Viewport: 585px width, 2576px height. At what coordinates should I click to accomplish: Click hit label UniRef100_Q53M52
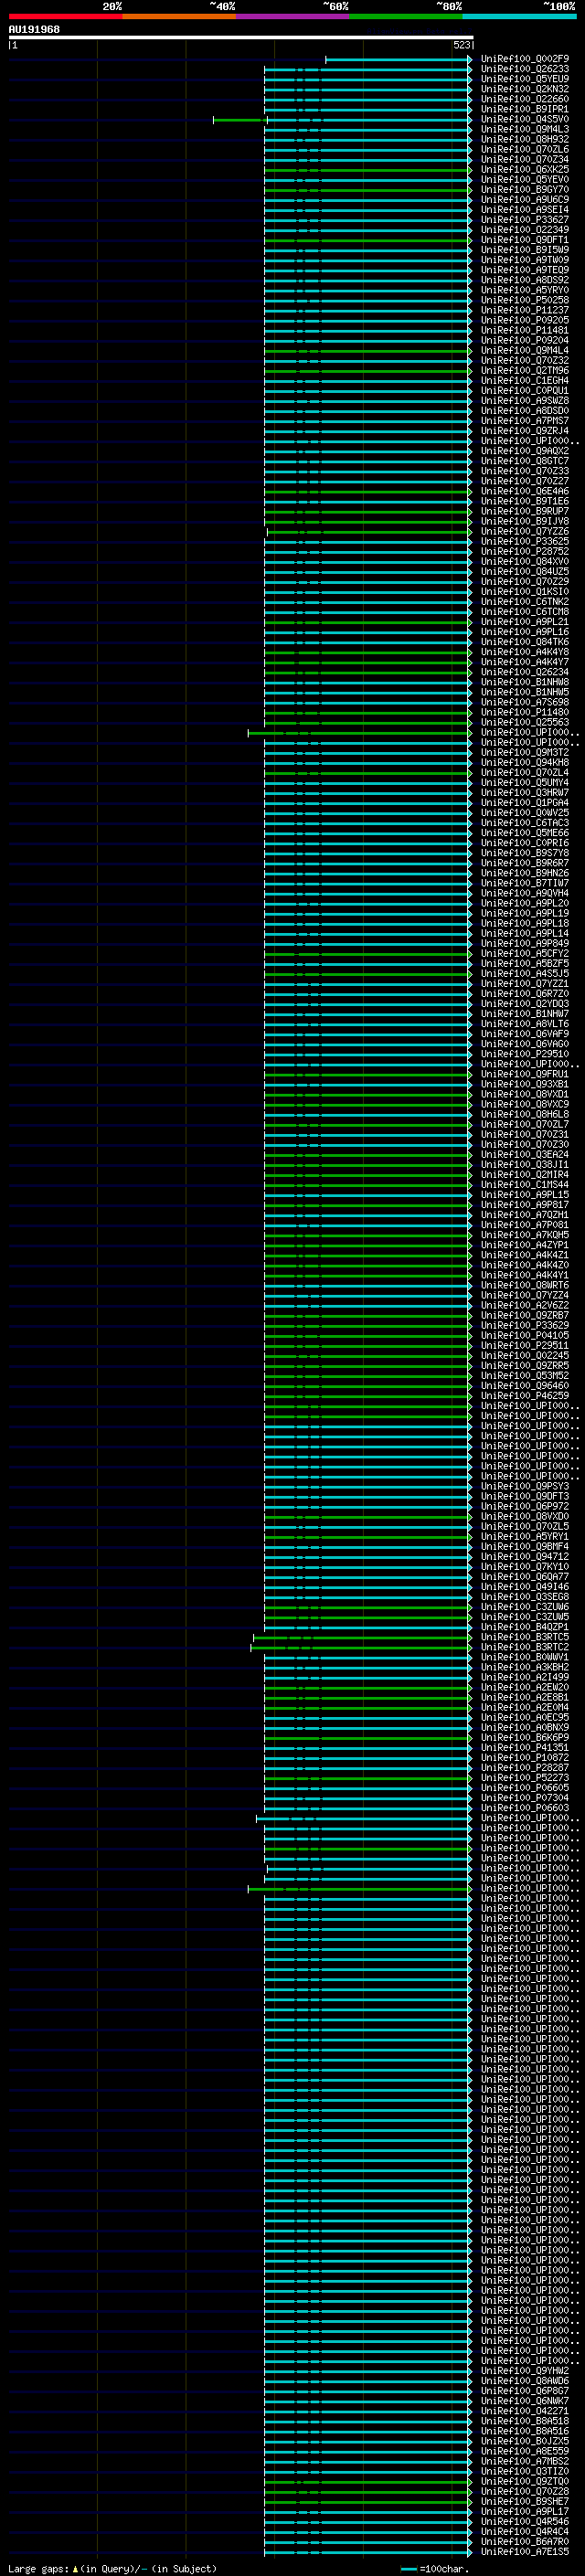pos(525,1376)
